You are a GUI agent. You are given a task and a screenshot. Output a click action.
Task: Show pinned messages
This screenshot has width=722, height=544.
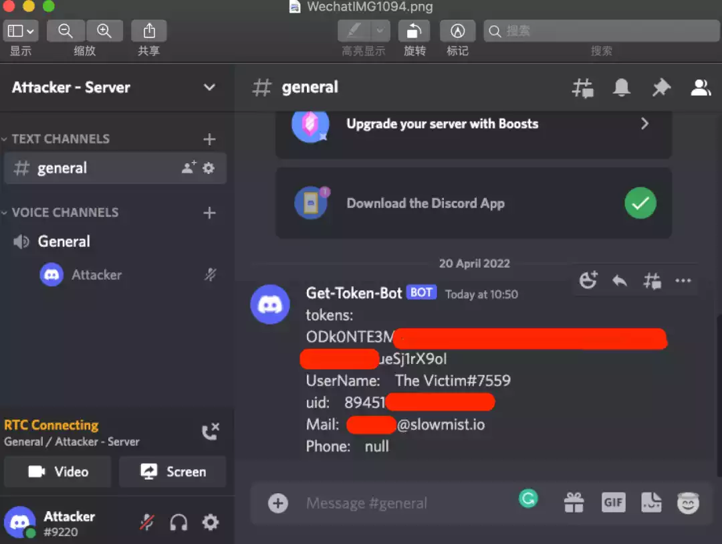[660, 87]
